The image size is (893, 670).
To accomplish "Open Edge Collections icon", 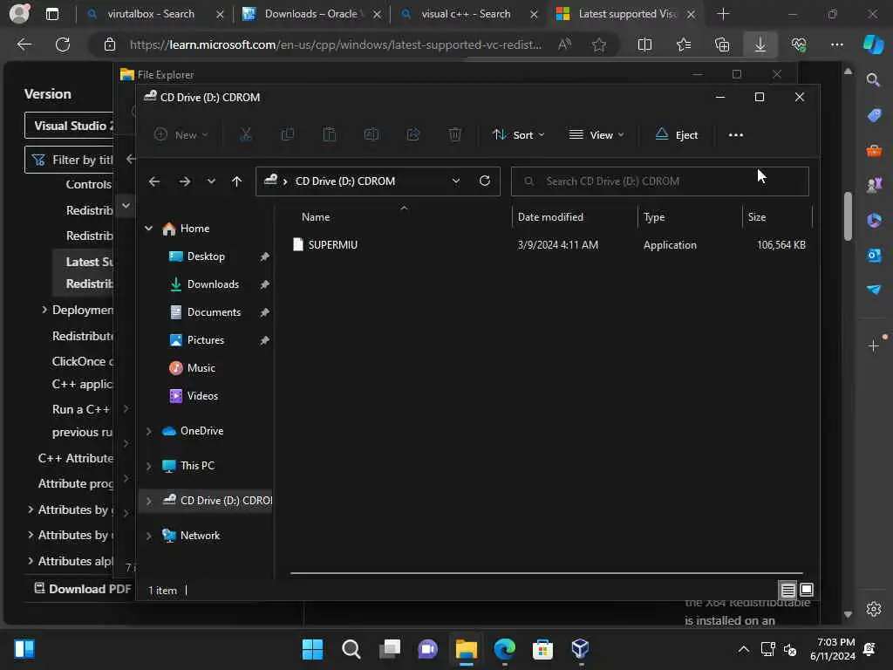I will pos(722,44).
